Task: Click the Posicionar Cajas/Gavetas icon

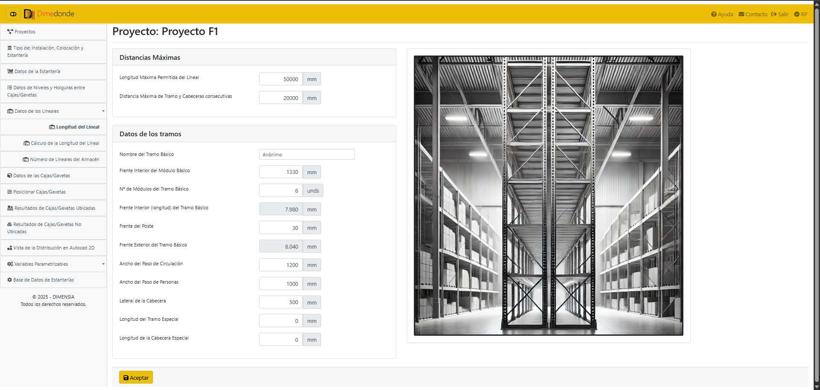Action: click(x=10, y=192)
